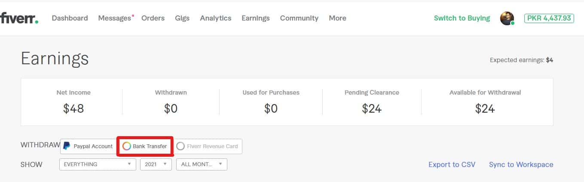This screenshot has height=182, width=584.
Task: Open the EVERYTHING filter dropdown
Action: tap(98, 164)
